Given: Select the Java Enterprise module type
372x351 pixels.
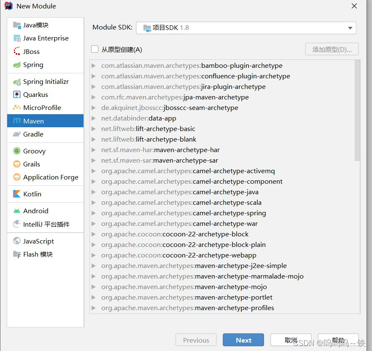Looking at the screenshot, I should pos(45,38).
